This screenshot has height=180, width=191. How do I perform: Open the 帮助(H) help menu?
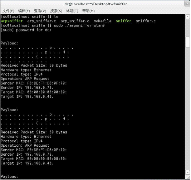[x=88, y=11]
